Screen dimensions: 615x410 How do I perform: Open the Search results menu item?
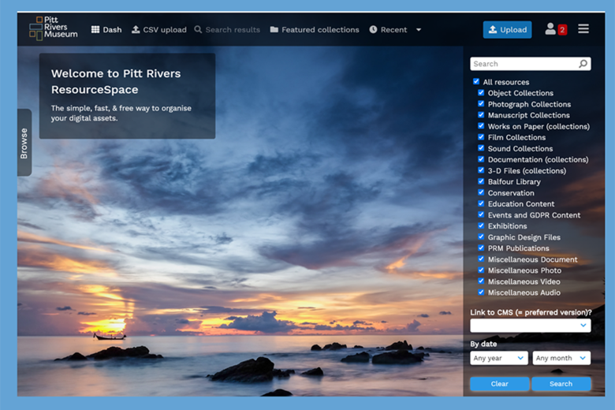(227, 29)
